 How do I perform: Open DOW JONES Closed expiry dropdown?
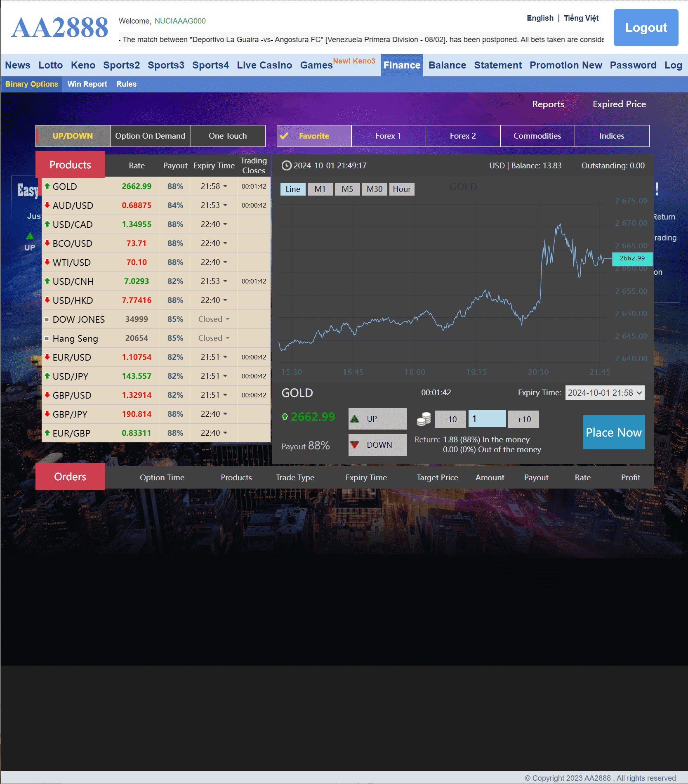coord(214,319)
